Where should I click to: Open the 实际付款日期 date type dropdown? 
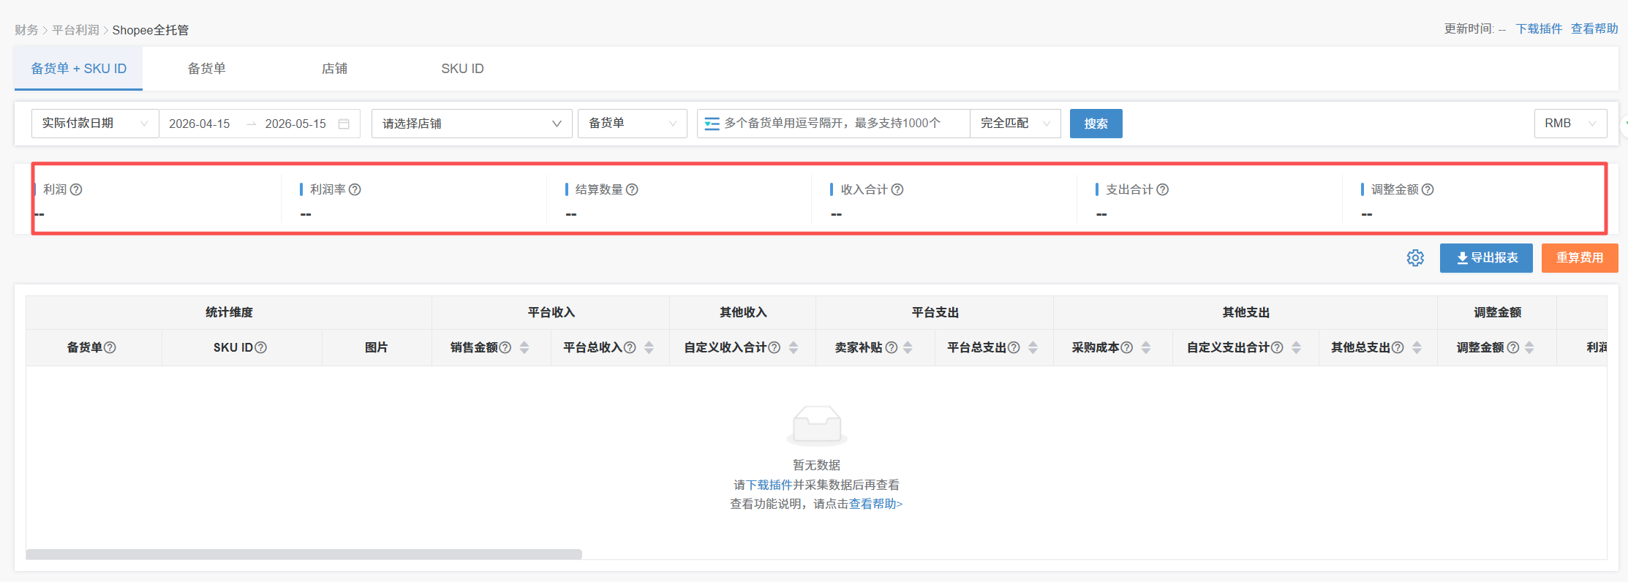(x=95, y=124)
